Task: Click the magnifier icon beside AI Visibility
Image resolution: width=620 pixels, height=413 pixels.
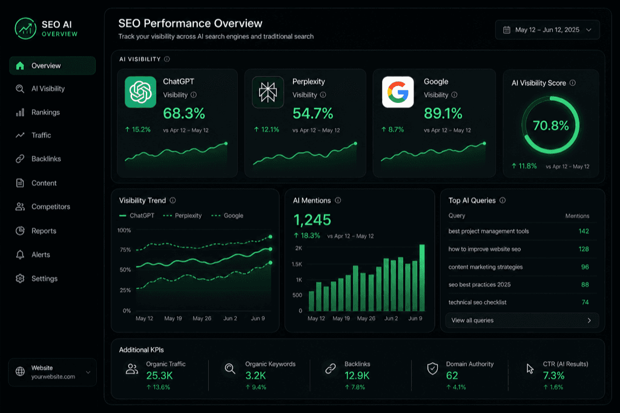Action: pyautogui.click(x=20, y=88)
